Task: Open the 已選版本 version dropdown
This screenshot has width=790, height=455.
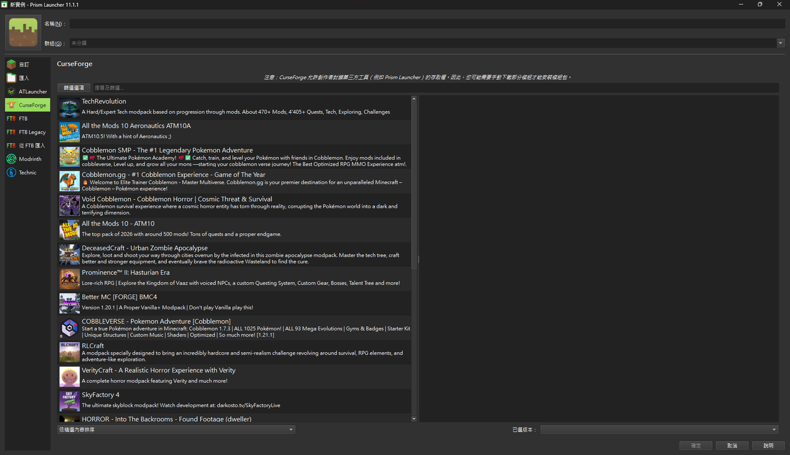Action: tap(659, 430)
